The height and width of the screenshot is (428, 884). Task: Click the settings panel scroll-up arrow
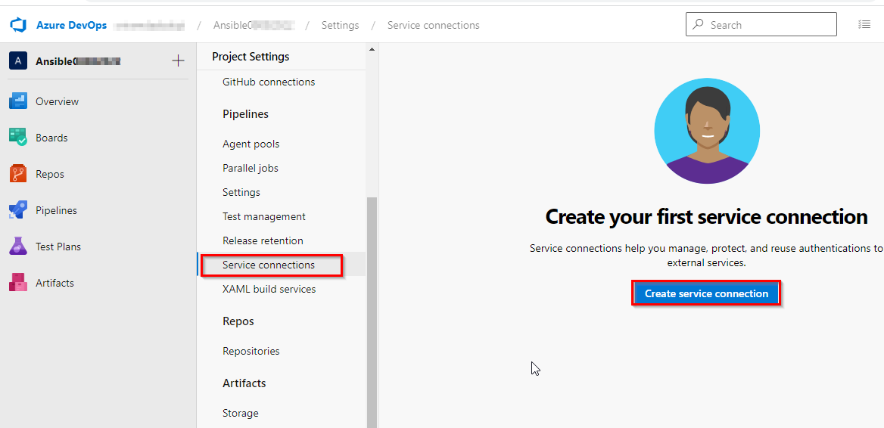(x=372, y=50)
